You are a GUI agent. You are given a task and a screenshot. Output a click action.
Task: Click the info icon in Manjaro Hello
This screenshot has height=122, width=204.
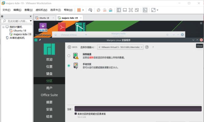167,35
